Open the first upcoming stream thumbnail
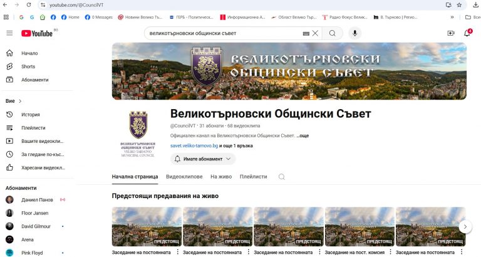 click(147, 227)
